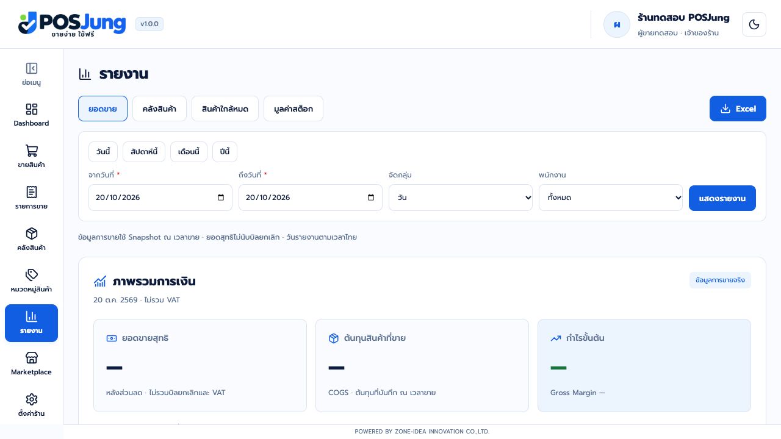Screen dimensions: 781x439
Task: Open ตั้งค่าร้าน gear icon in sidebar
Action: pyautogui.click(x=32, y=399)
